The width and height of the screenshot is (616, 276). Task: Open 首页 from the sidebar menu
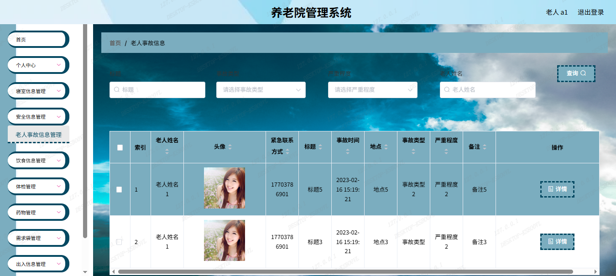tap(38, 40)
